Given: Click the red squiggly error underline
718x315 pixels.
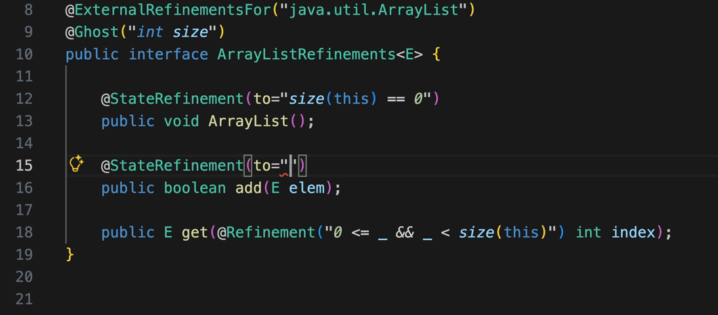Looking at the screenshot, I should pyautogui.click(x=284, y=175).
